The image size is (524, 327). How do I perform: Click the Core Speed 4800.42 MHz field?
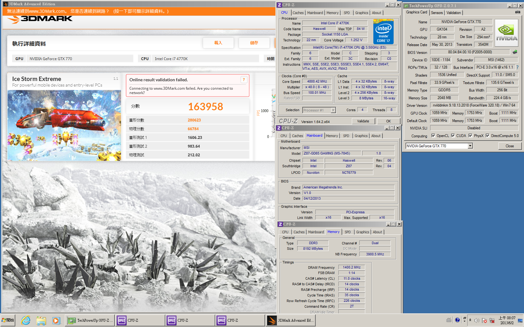(x=317, y=82)
